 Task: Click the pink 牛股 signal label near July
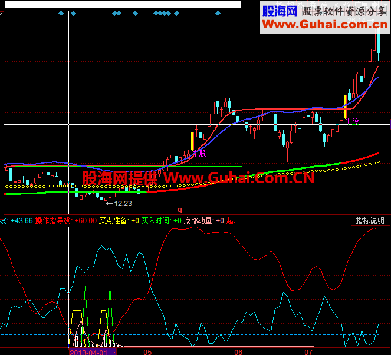point(352,121)
